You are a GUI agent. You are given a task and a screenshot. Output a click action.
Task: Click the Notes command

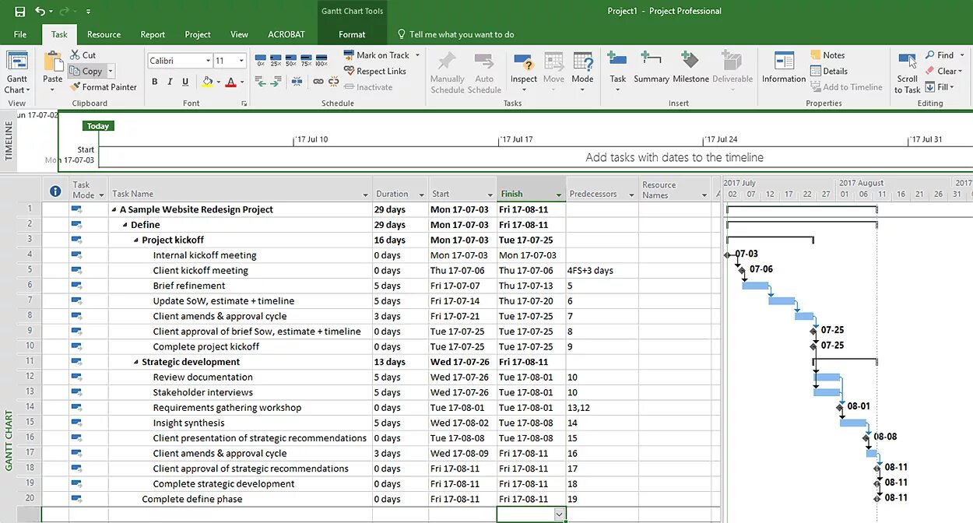(x=827, y=55)
